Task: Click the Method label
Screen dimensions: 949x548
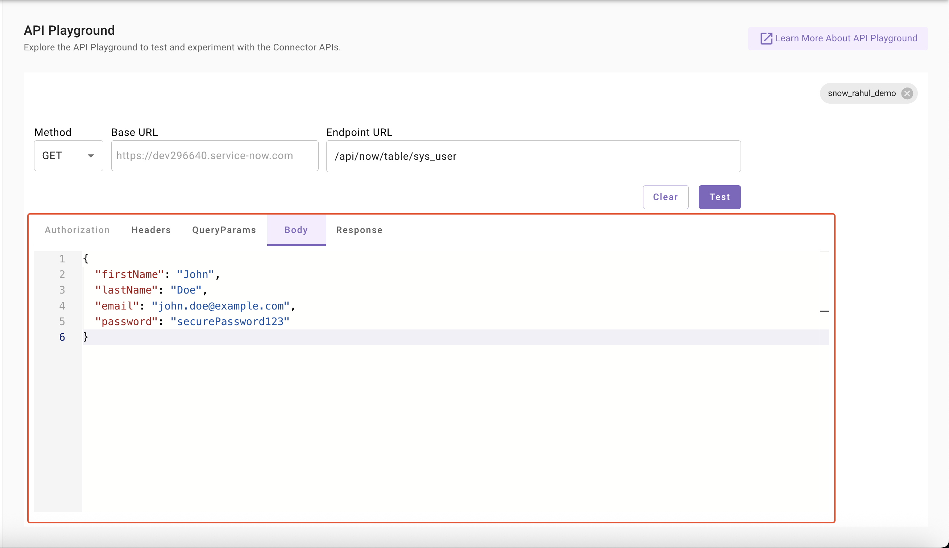Action: (x=53, y=133)
